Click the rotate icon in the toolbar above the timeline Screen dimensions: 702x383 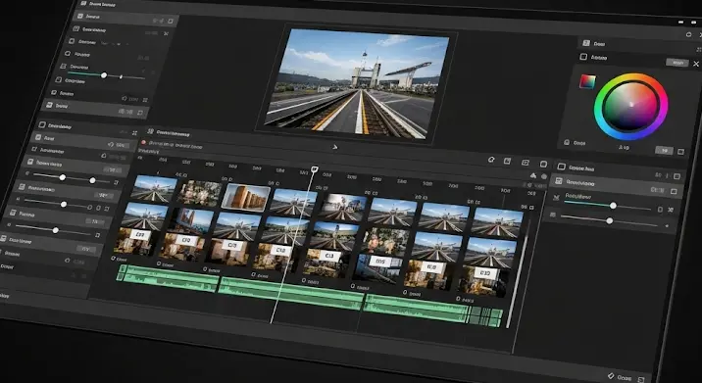tap(490, 160)
